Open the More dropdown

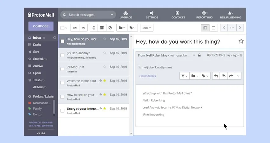pos(146,28)
